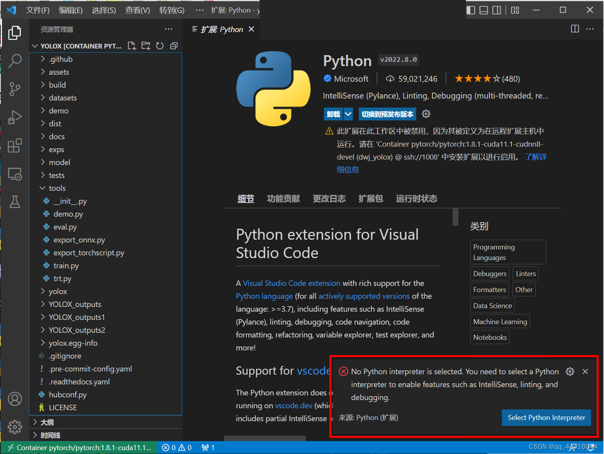Open the Testing view

tap(15, 202)
